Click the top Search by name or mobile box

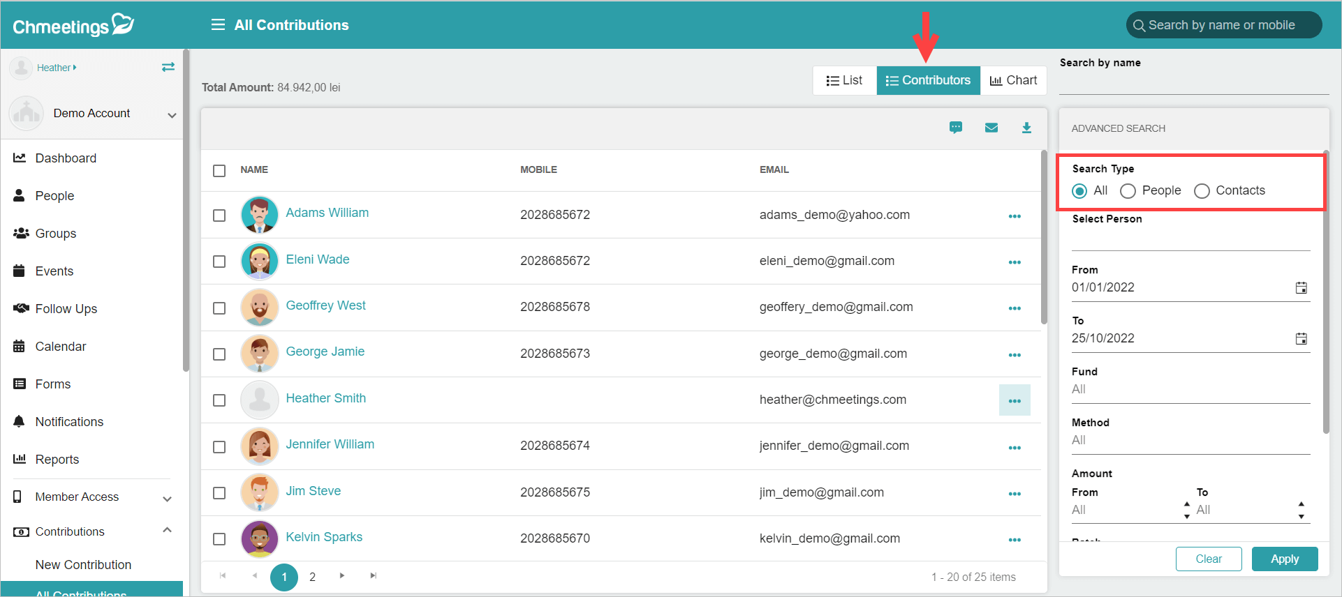point(1224,25)
